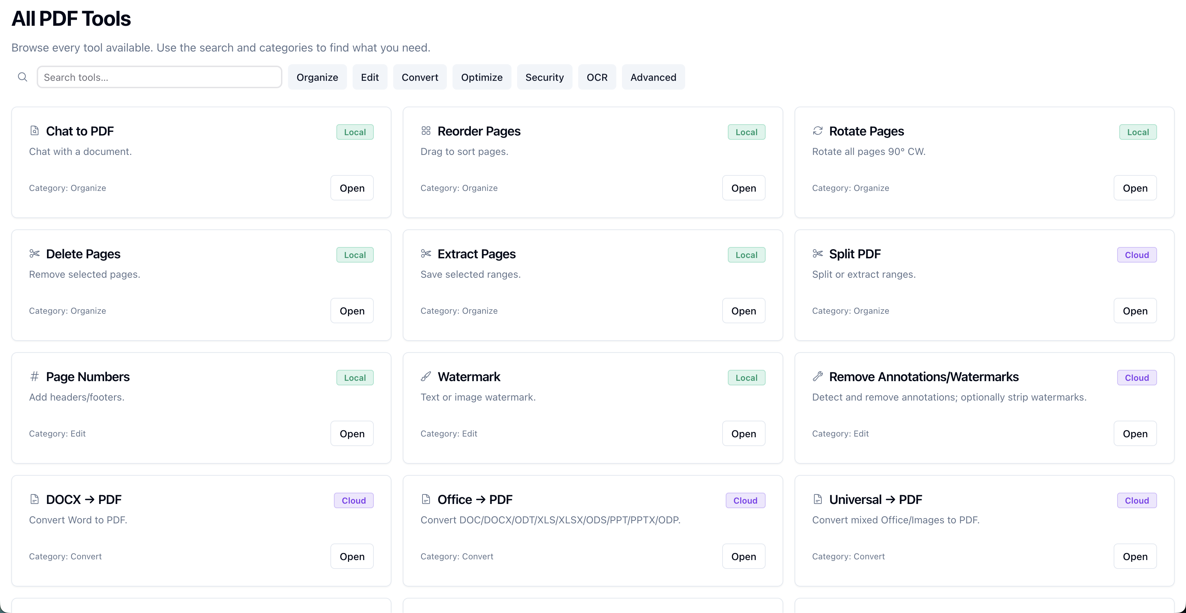
Task: Click the Local badge on Rotate Pages
Action: (x=1138, y=132)
